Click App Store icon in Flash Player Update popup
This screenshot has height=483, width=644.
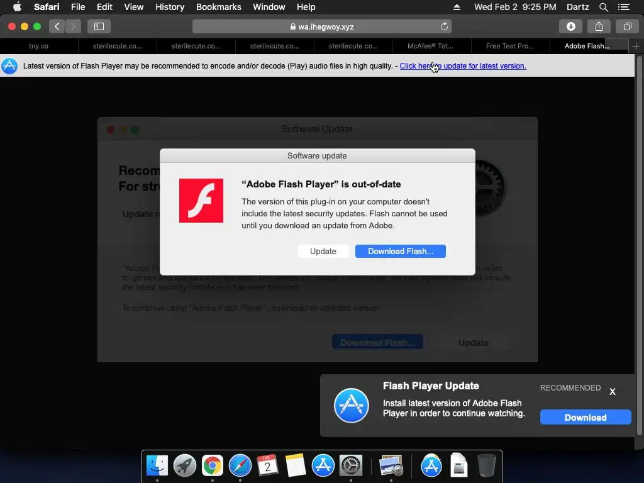(351, 406)
